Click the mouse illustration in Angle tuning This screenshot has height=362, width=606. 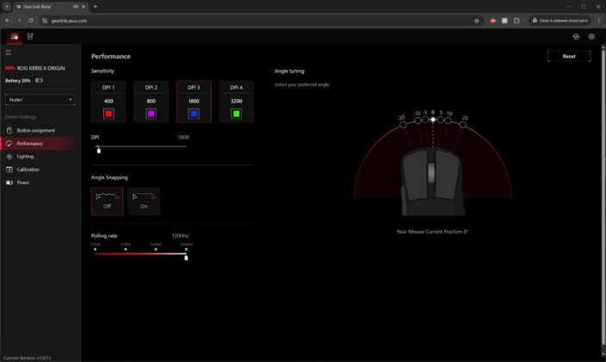(x=432, y=182)
